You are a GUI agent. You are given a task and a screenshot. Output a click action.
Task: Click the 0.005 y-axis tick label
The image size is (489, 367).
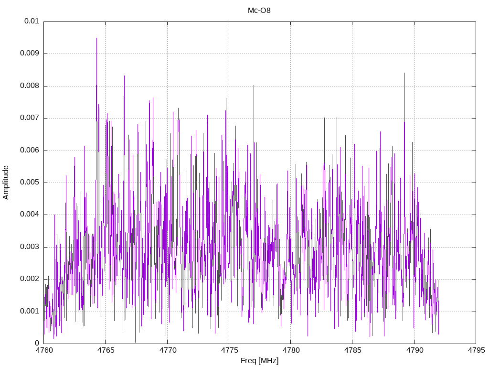click(x=30, y=183)
